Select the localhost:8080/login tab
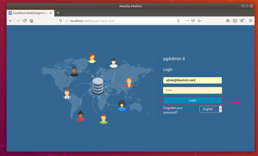The width and height of the screenshot is (258, 156). pyautogui.click(x=31, y=13)
